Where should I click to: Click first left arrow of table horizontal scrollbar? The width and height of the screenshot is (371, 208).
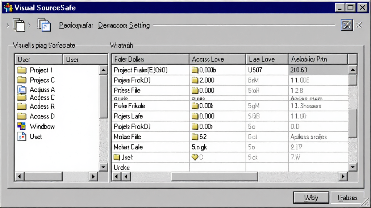click(x=117, y=176)
